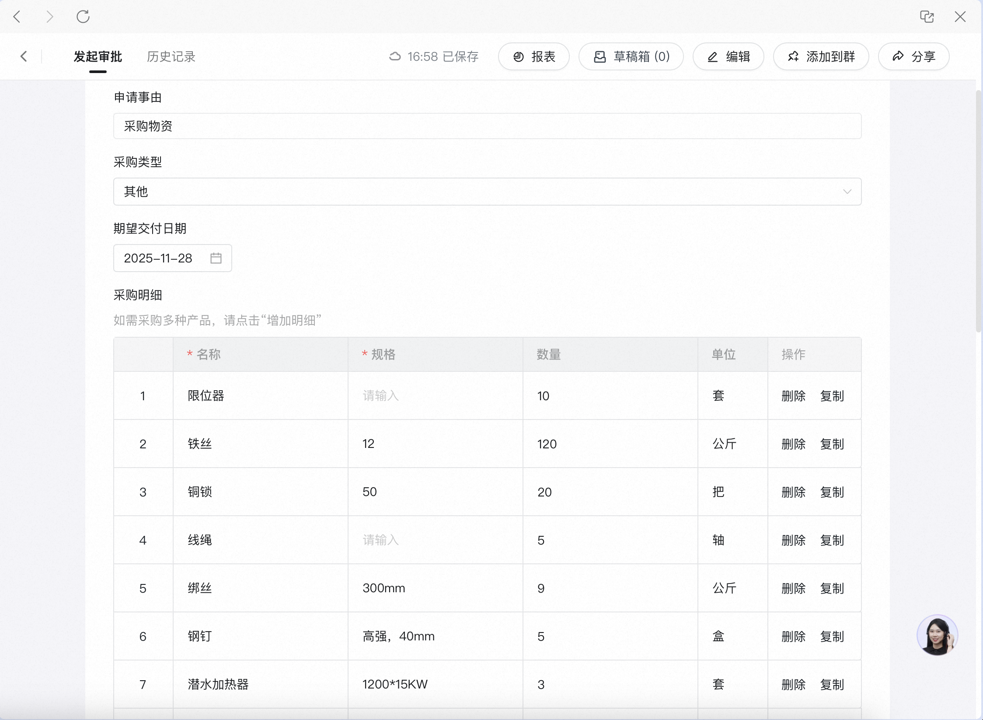
Task: Copy row 1 限位器 via 复制
Action: 832,396
